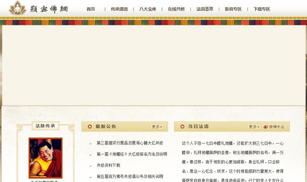Click the circle icon beside 当日法语
Viewport: 307px width, 182px height.
(182, 127)
